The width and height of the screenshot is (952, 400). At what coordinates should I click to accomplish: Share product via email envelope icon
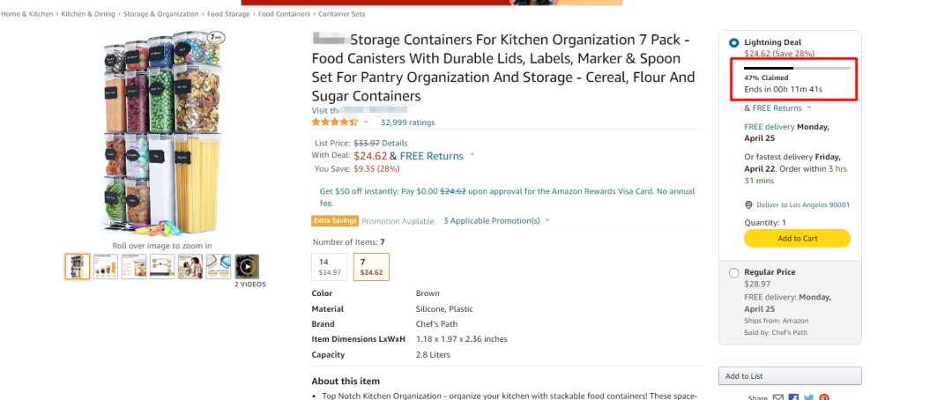[x=778, y=397]
